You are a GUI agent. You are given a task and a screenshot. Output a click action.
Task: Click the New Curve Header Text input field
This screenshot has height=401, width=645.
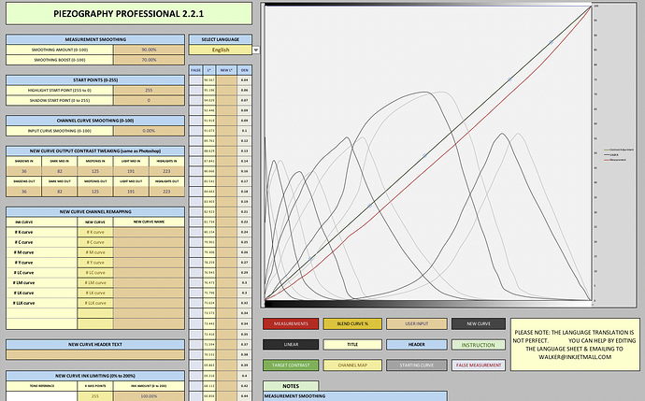pyautogui.click(x=95, y=354)
